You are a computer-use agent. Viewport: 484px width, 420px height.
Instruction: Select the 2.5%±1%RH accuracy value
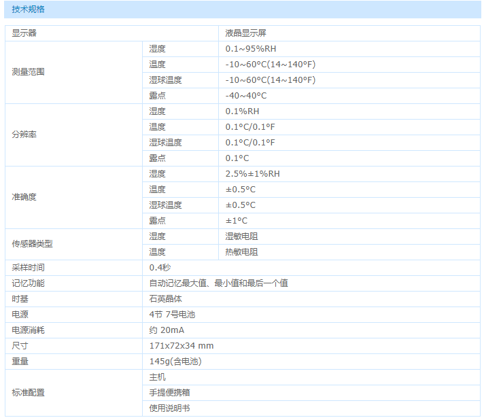click(x=252, y=174)
